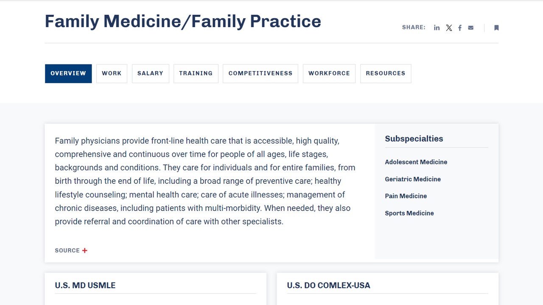Viewport: 543px width, 305px height.
Task: Click the U.S. DO COMLEX-USA card heading
Action: click(x=328, y=286)
